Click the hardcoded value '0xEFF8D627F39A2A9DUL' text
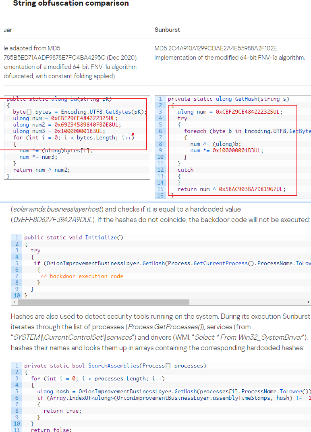 [x=53, y=220]
